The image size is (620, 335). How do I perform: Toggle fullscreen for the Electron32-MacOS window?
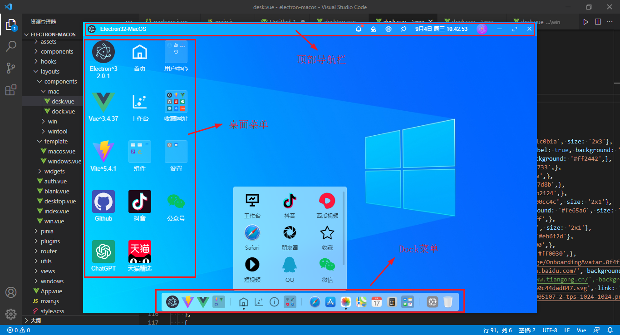515,29
